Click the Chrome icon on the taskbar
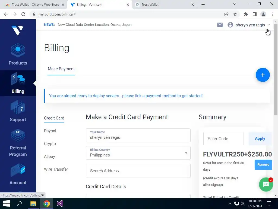Screen dimensions: 278x209 [x=47, y=204]
